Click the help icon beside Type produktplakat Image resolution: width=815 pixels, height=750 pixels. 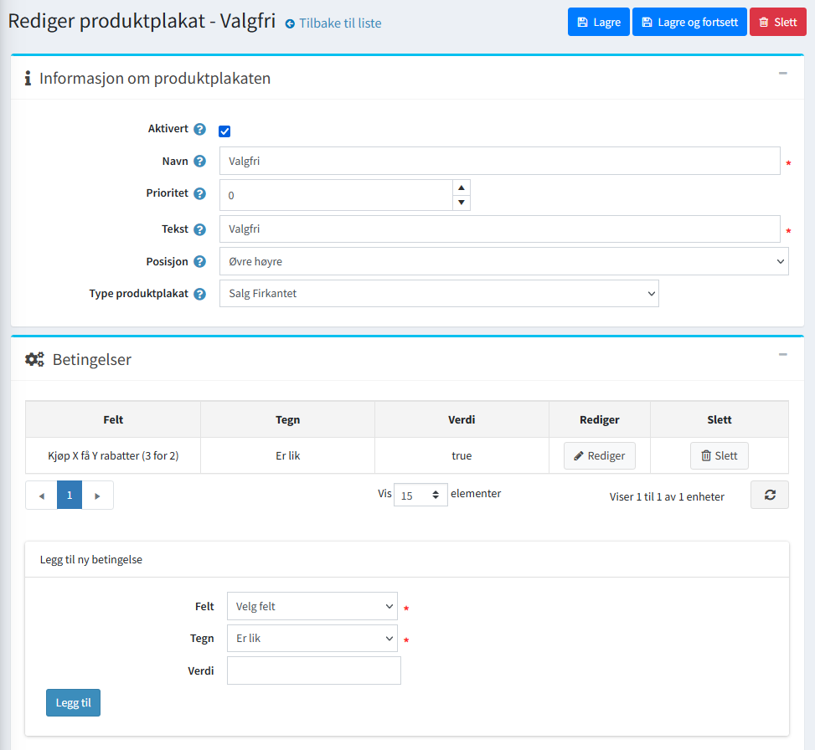199,294
